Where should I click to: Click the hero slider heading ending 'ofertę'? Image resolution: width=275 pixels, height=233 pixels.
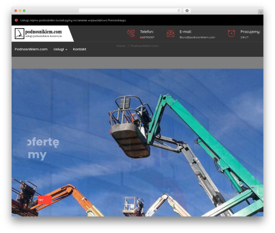[x=43, y=142]
